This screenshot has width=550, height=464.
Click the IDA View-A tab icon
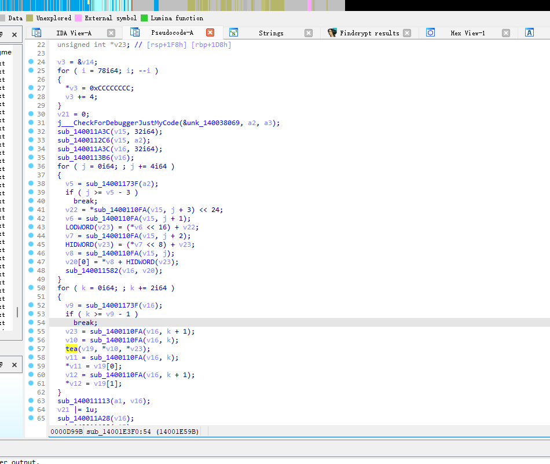point(36,32)
